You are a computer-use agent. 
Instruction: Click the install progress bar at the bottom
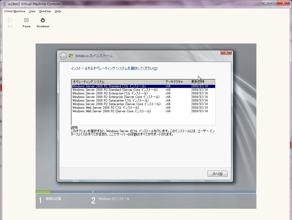(146, 192)
